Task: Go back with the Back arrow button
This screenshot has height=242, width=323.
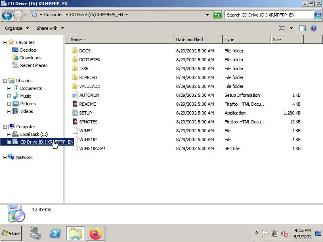Action: (x=7, y=15)
